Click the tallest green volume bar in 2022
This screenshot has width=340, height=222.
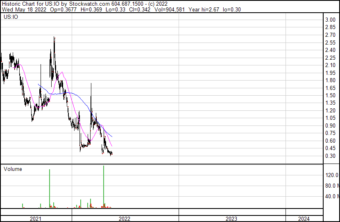point(104,186)
